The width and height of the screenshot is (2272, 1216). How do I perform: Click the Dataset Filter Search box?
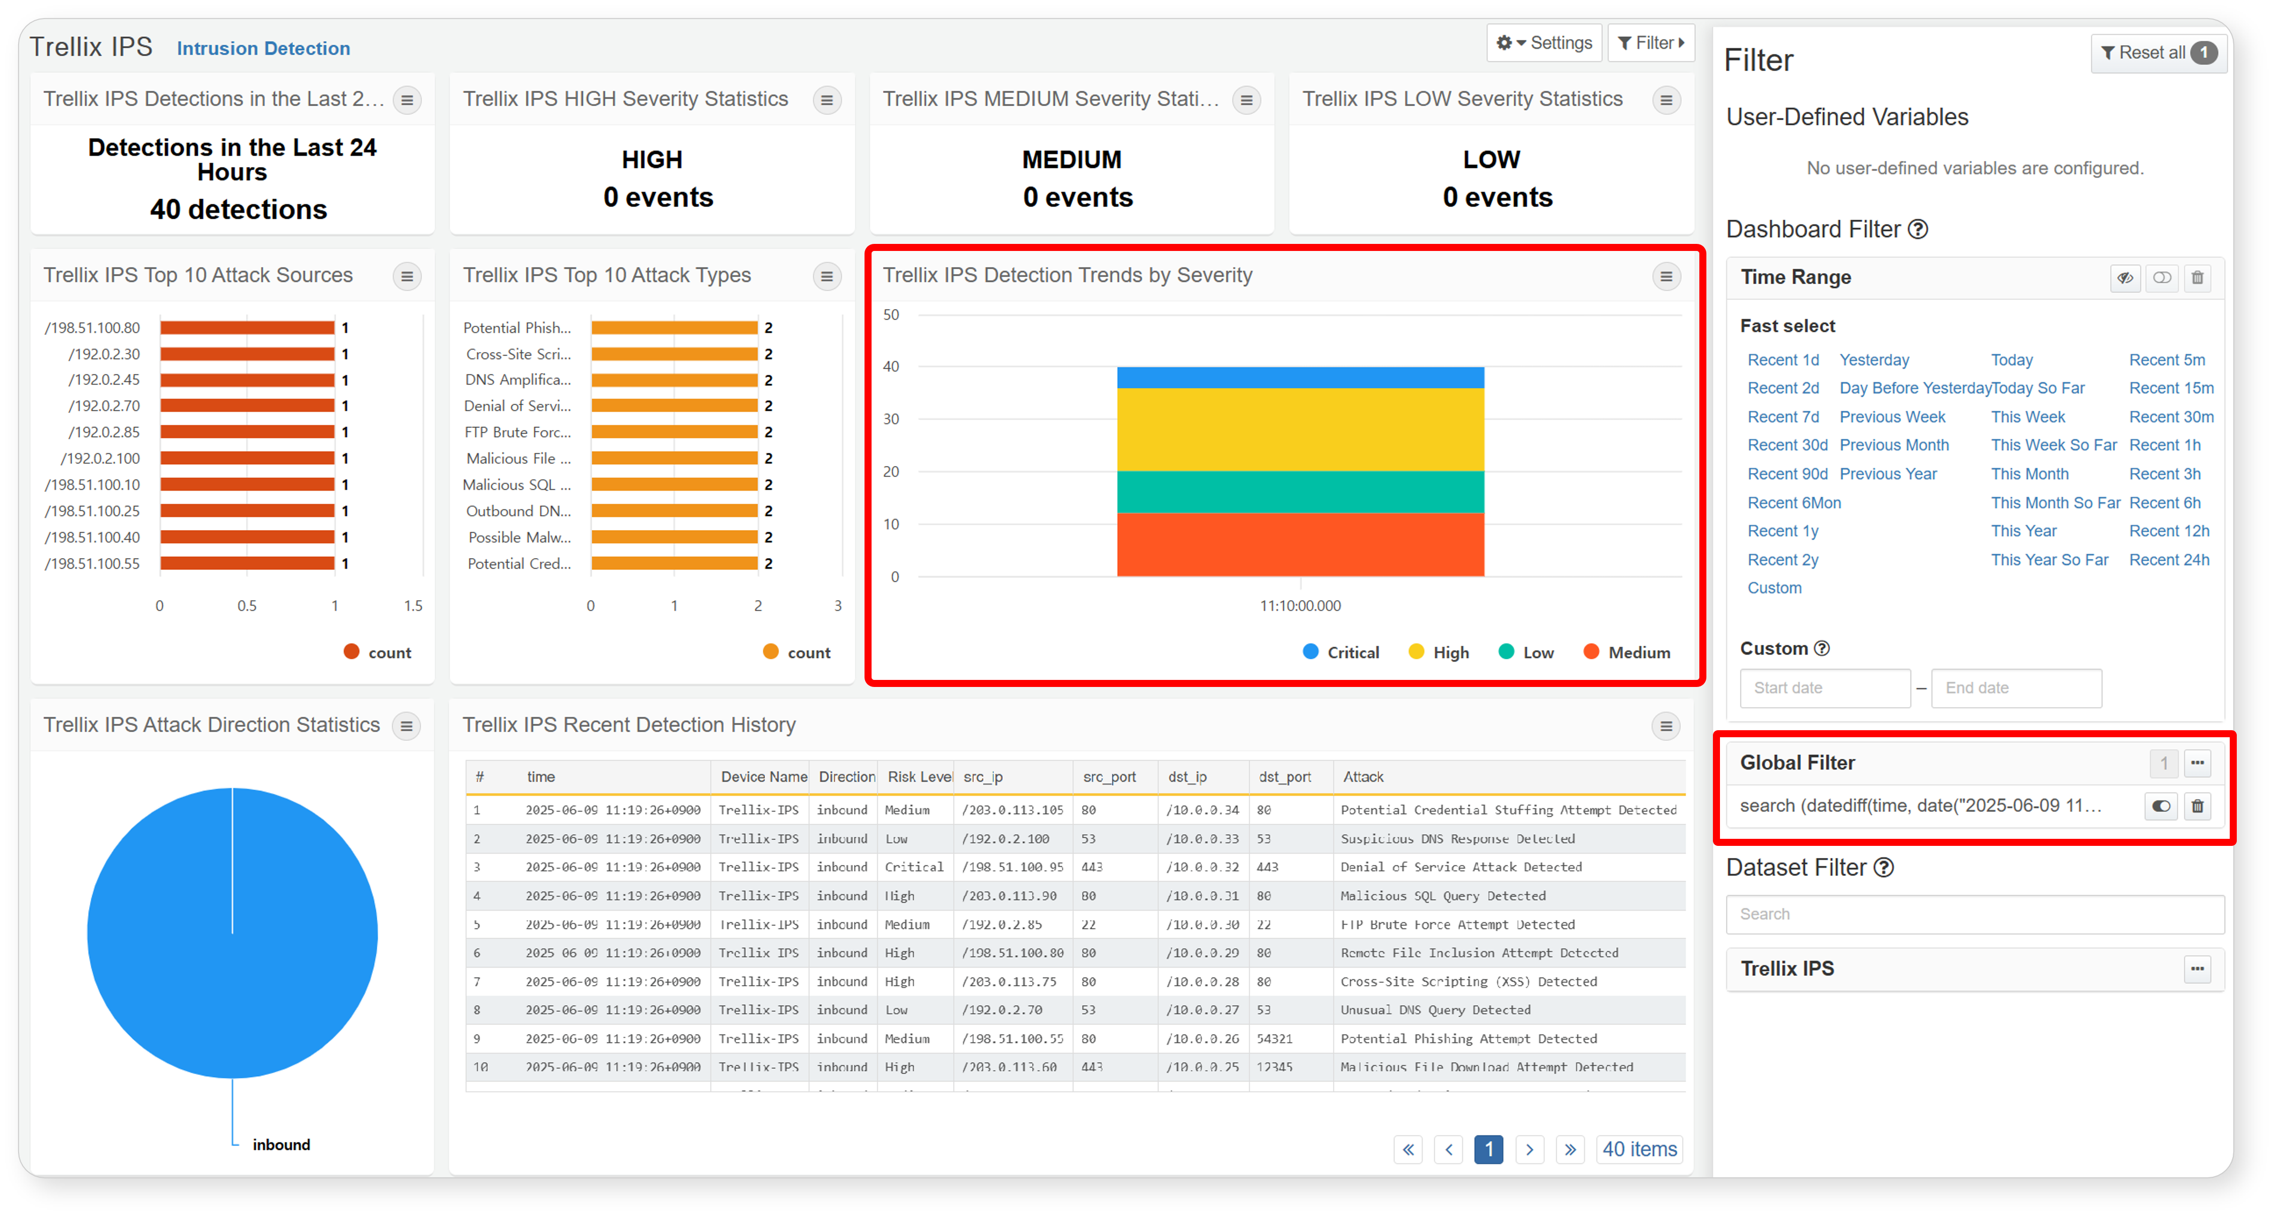coord(1975,915)
